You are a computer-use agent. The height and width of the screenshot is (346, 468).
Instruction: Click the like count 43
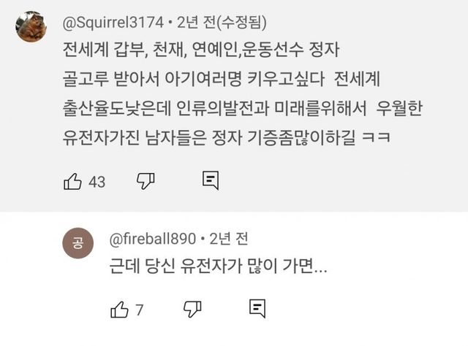coord(97,182)
